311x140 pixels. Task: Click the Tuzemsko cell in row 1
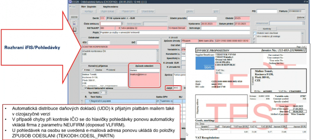(x=166, y=101)
